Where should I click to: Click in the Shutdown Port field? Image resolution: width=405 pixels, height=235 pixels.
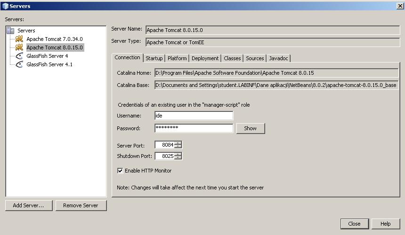click(164, 156)
